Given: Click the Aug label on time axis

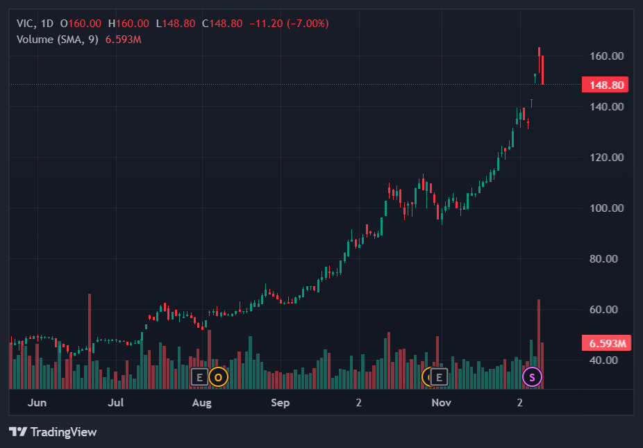Looking at the screenshot, I should click(201, 403).
